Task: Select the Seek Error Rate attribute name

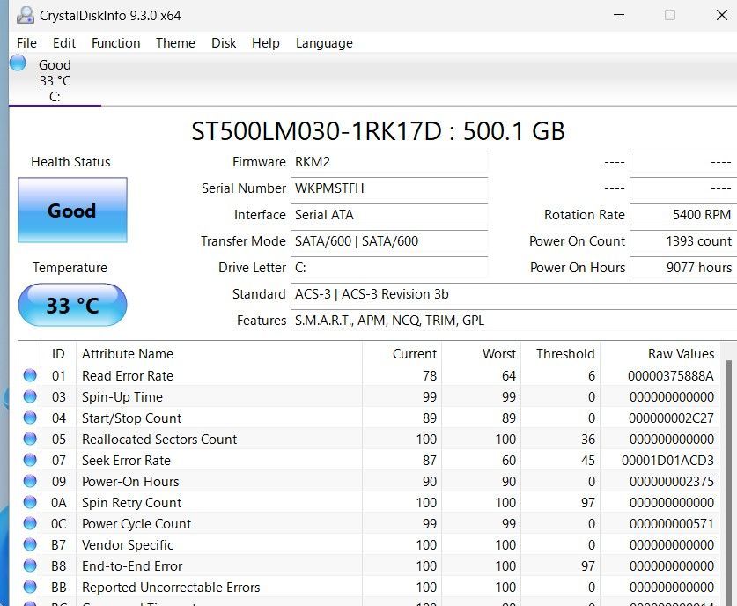Action: click(126, 461)
